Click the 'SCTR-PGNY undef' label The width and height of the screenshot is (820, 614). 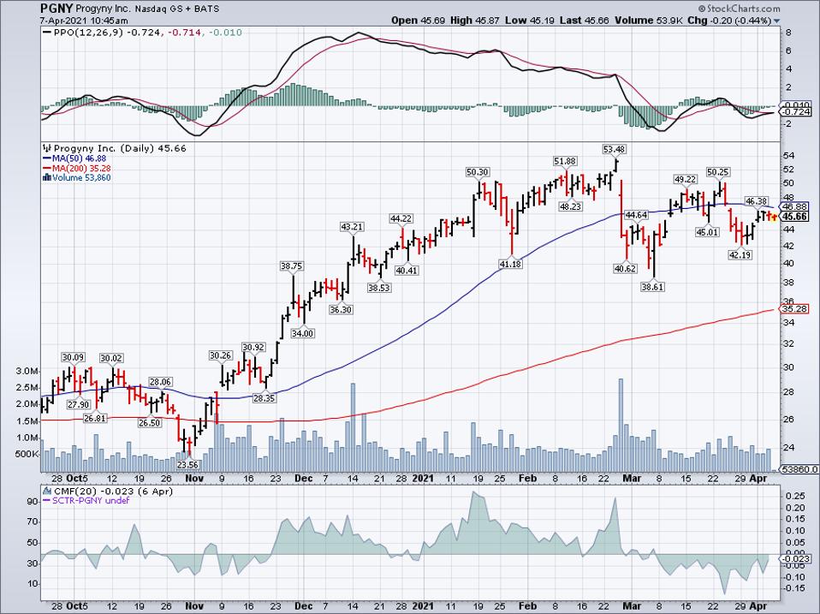tap(91, 500)
